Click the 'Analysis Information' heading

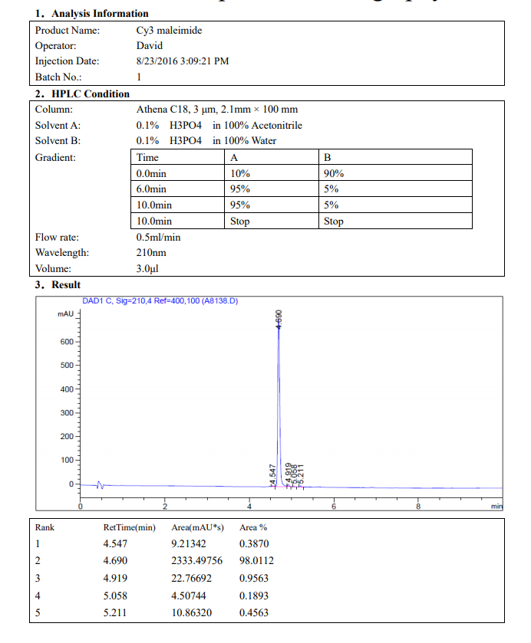pyautogui.click(x=100, y=14)
